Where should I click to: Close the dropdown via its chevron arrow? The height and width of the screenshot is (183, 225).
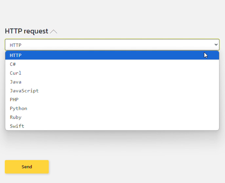coord(216,44)
